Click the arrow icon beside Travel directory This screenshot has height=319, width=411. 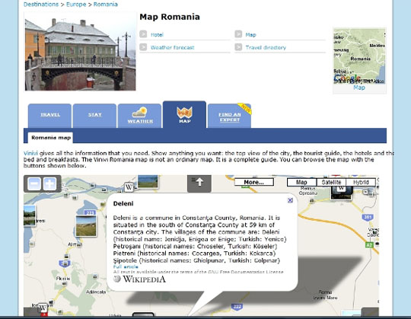point(238,47)
